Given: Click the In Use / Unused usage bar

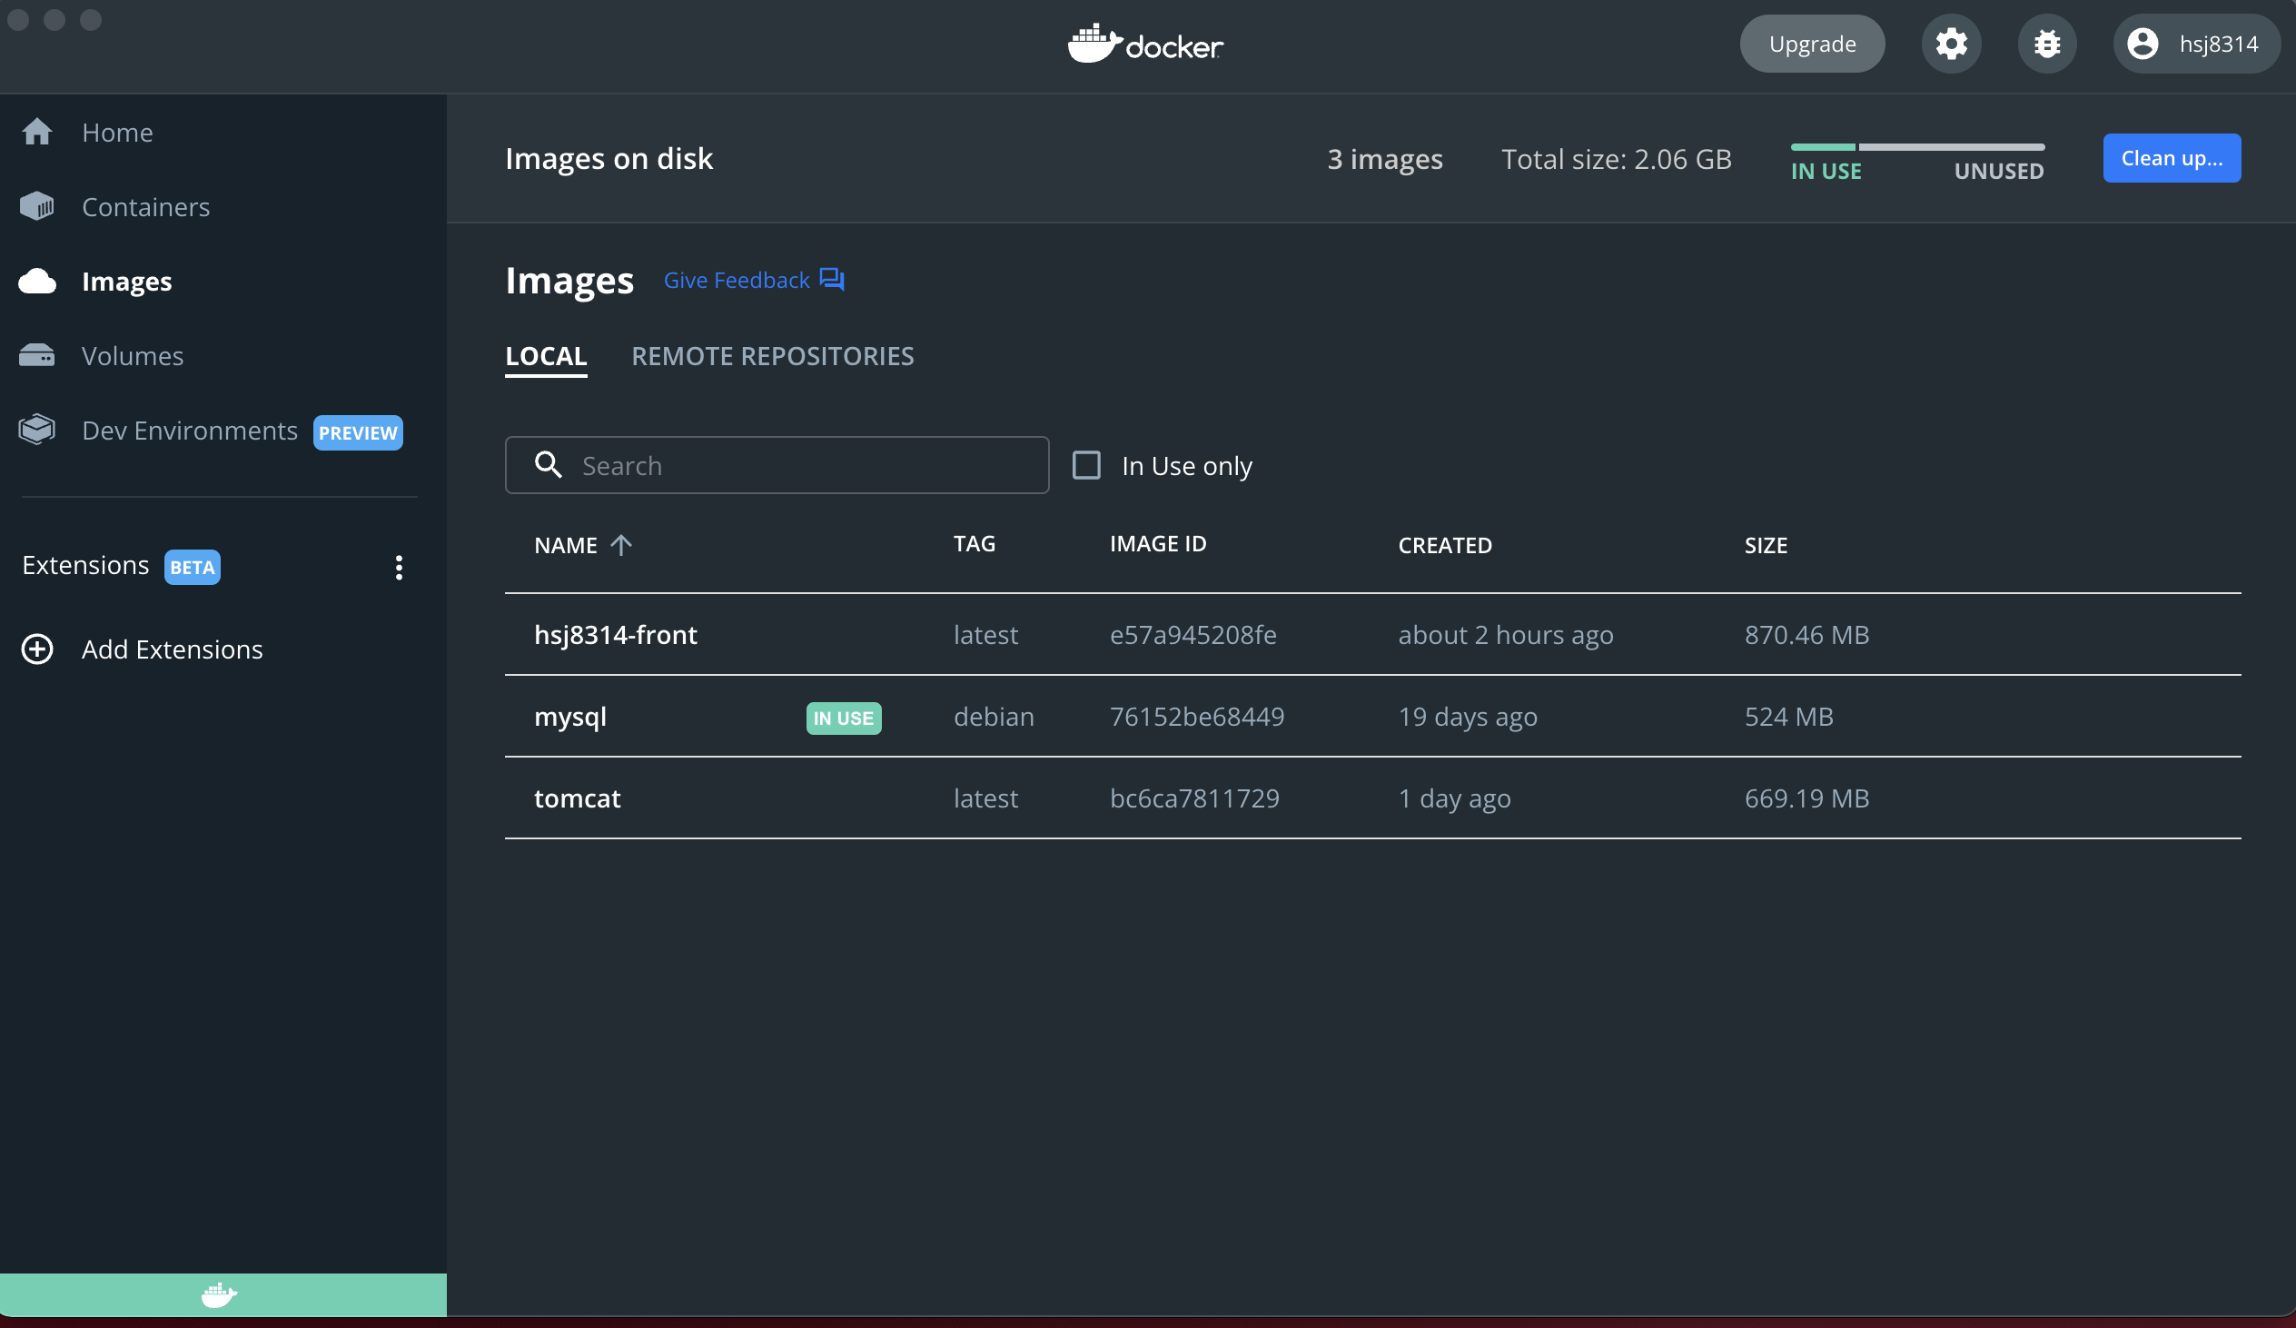Looking at the screenshot, I should (x=1917, y=147).
